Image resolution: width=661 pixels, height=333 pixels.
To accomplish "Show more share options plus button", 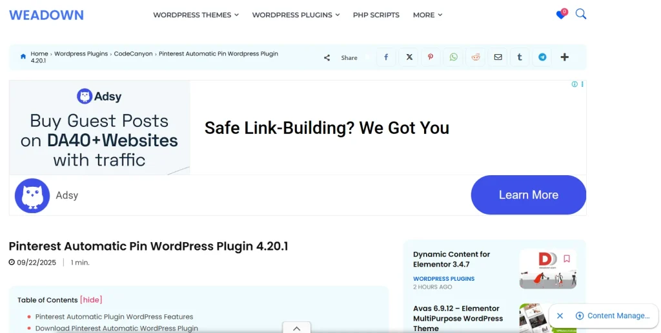I will point(564,57).
